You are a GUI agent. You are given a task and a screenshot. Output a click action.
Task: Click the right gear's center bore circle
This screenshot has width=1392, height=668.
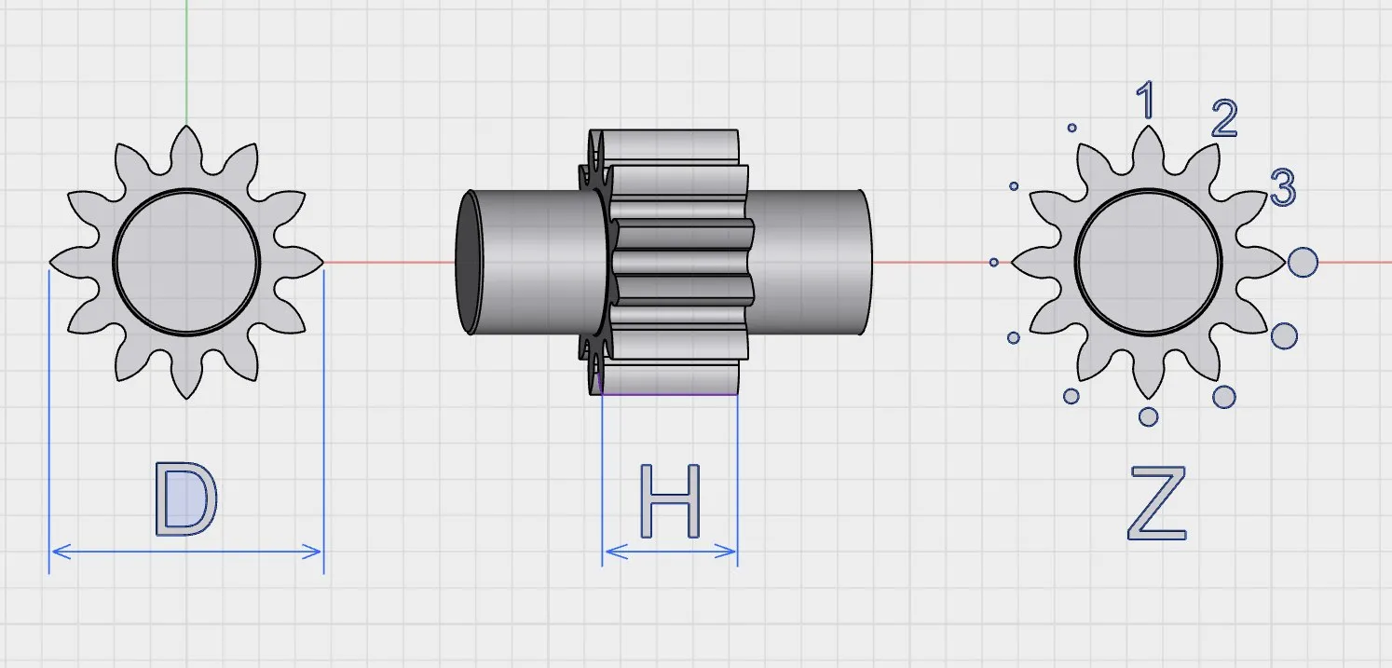point(1148,262)
